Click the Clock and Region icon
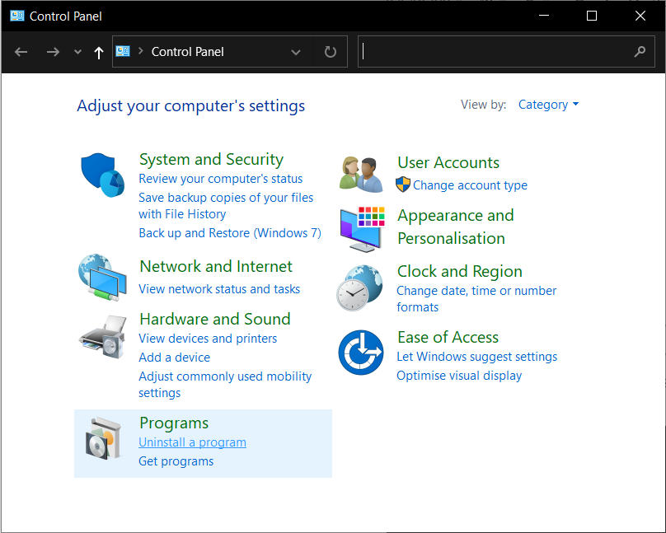The height and width of the screenshot is (533, 666). pos(359,288)
